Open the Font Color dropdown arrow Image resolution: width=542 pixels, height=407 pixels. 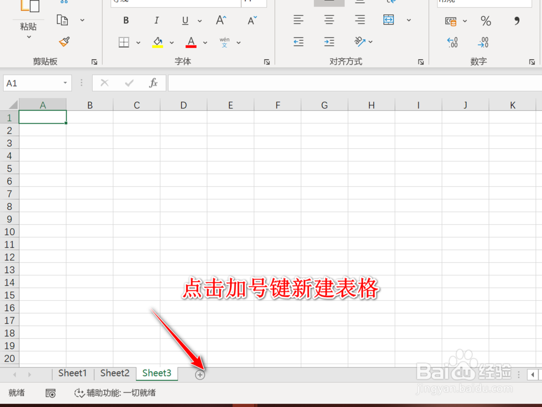pyautogui.click(x=205, y=42)
